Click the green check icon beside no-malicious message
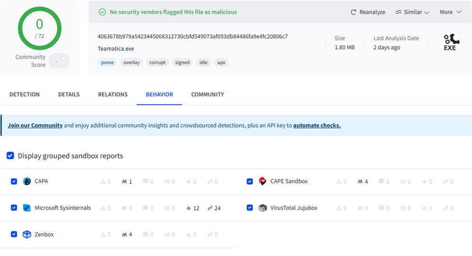This screenshot has width=472, height=256. point(102,12)
